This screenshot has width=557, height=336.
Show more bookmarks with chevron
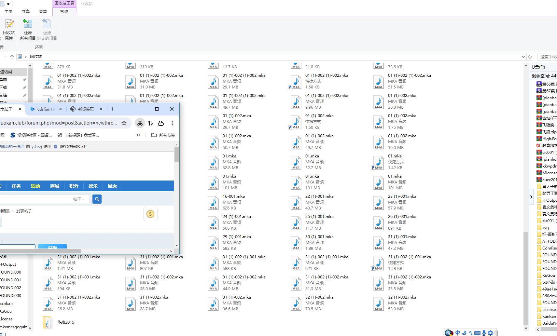tap(138, 135)
